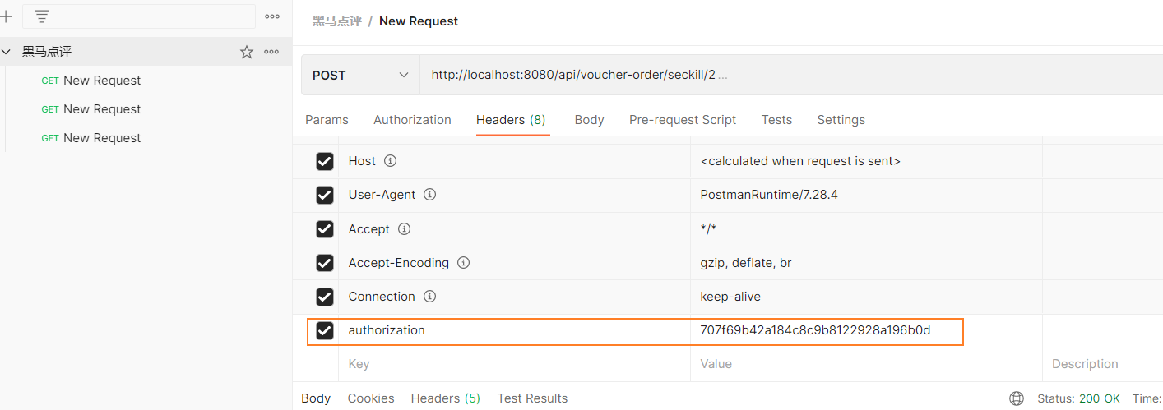Click info icon beside User-Agent header
Image resolution: width=1163 pixels, height=410 pixels.
click(x=429, y=195)
